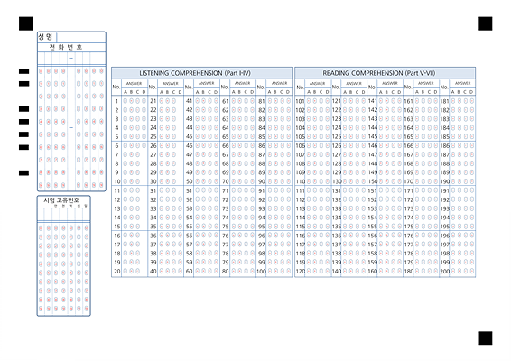Viewport: 511px width, 361px height.
Task: Fill bubble B for question 41
Action: pos(204,101)
